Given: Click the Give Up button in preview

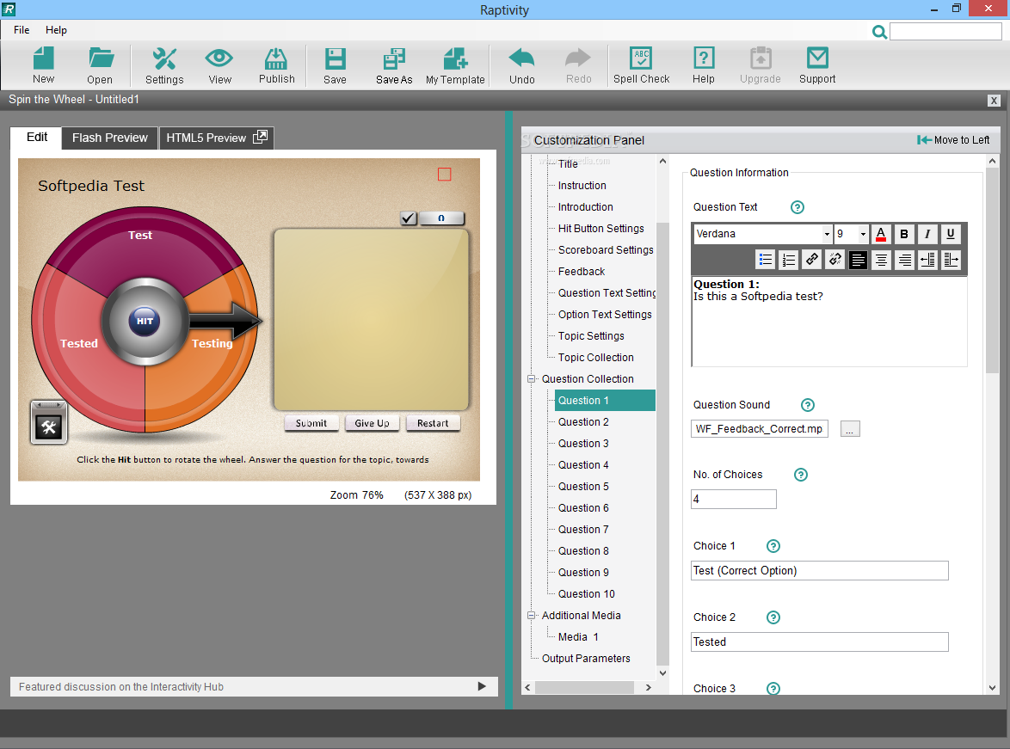Looking at the screenshot, I should tap(372, 423).
